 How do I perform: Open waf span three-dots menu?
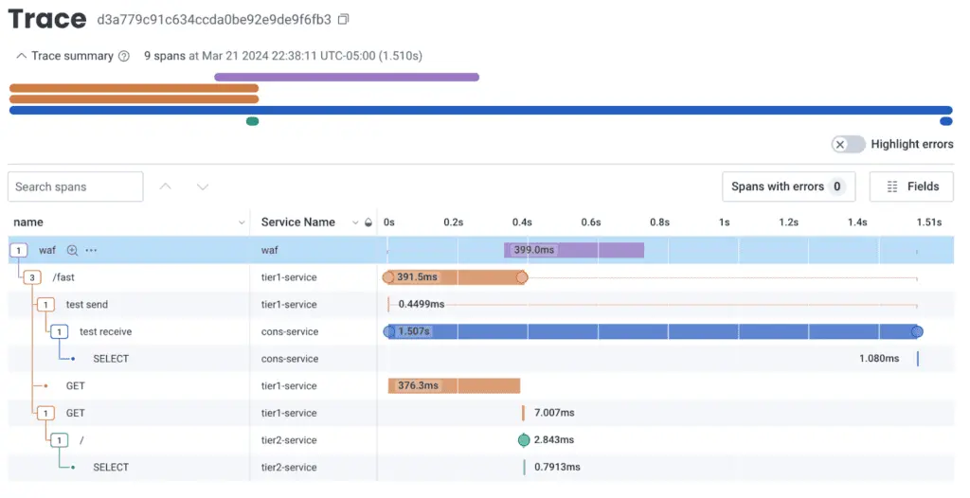[92, 251]
